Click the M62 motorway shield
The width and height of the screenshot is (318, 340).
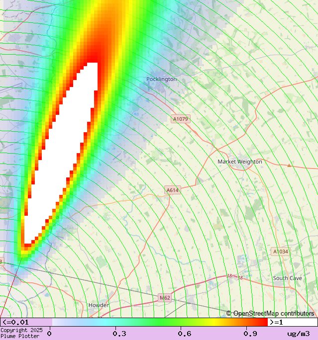click(x=165, y=298)
